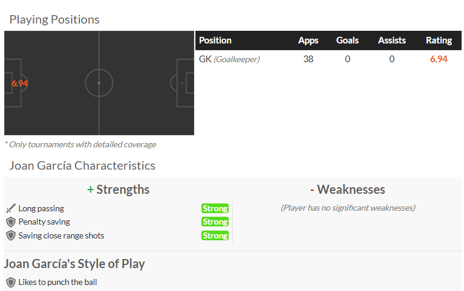Click the Strong badge for Penalty saving
The height and width of the screenshot is (291, 464).
tap(215, 222)
